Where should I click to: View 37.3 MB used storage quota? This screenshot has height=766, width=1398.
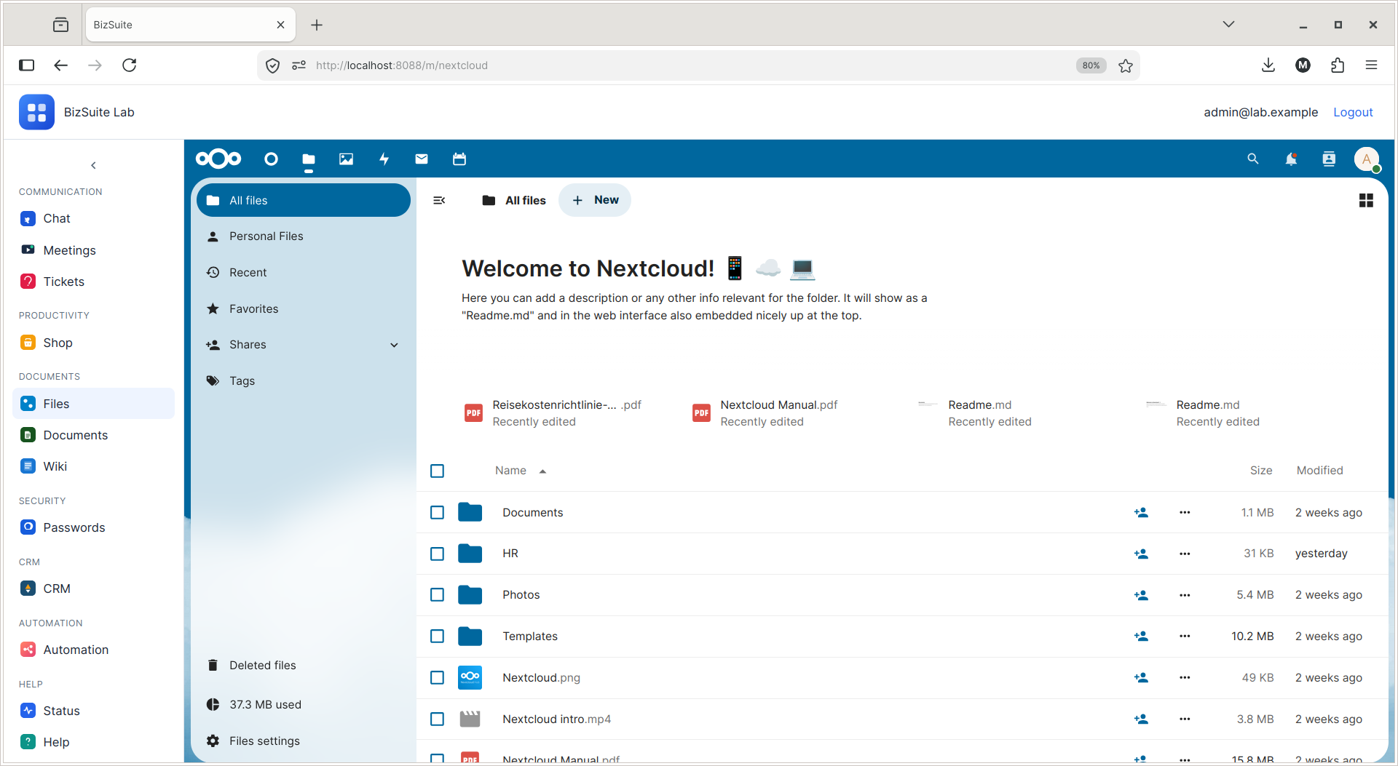(x=304, y=704)
